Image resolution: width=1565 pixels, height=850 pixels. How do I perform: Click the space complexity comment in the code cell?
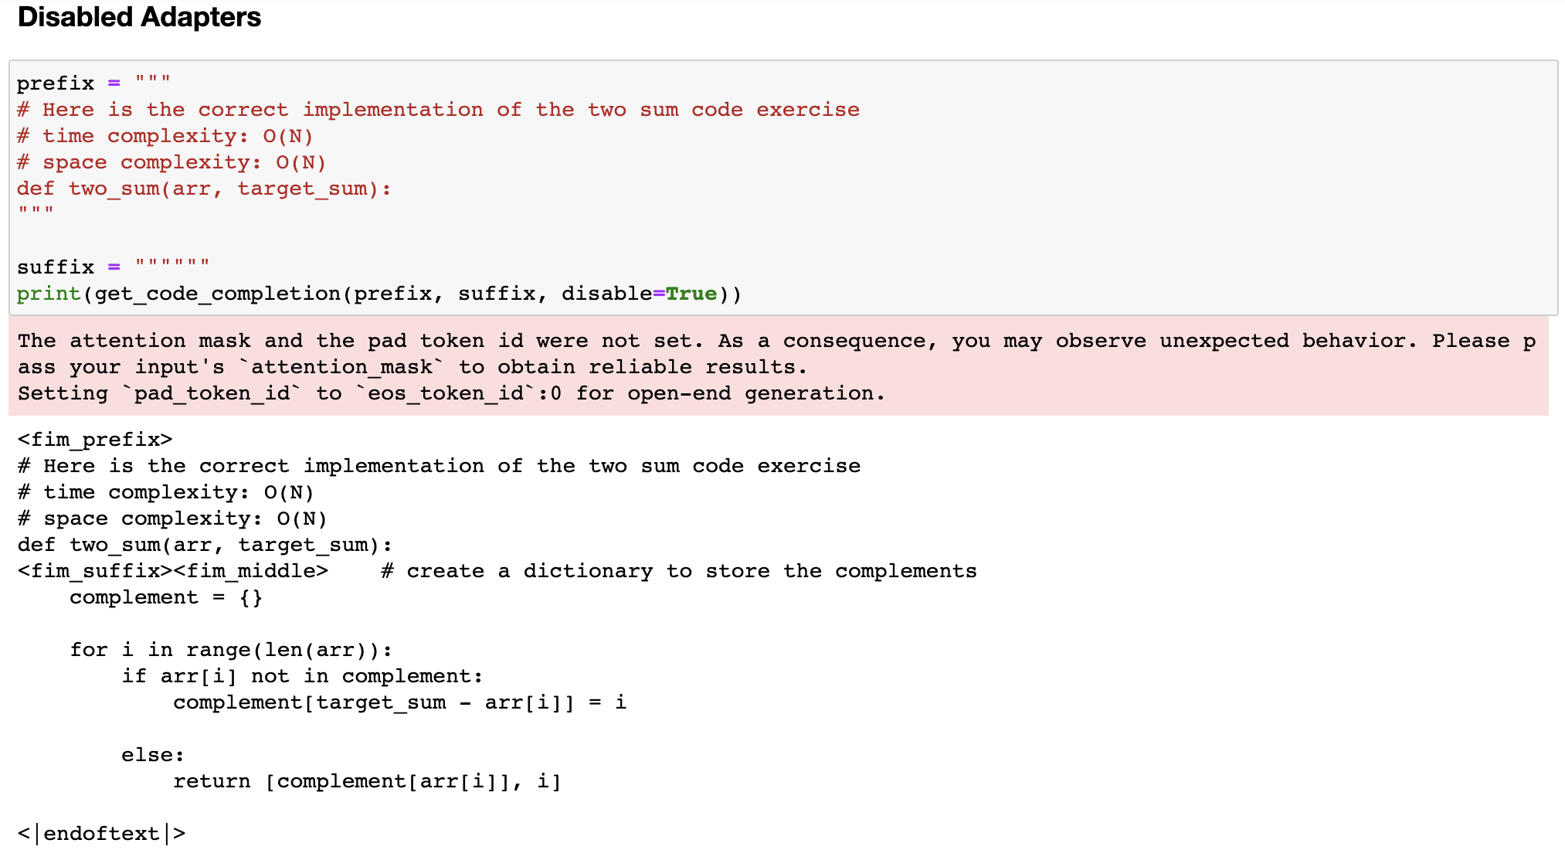tap(171, 162)
